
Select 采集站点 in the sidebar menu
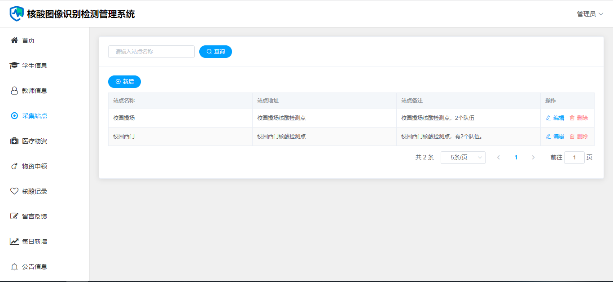[35, 116]
